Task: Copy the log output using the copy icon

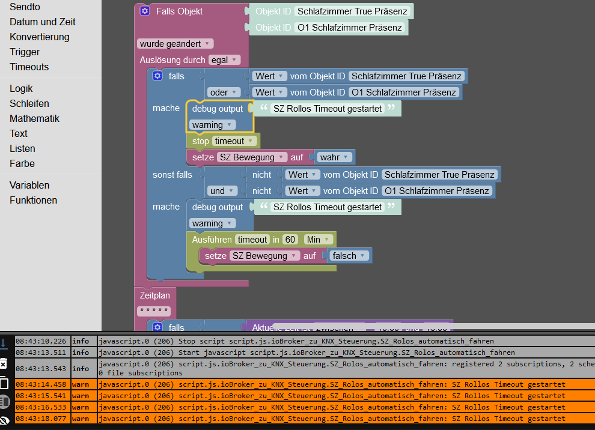Action: pos(4,383)
